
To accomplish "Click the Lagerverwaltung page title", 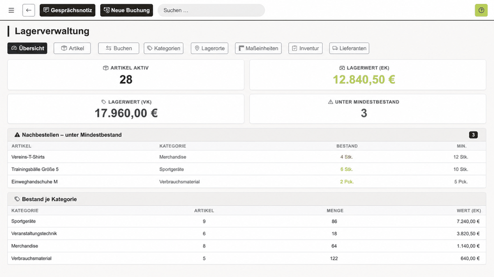I will click(x=52, y=31).
